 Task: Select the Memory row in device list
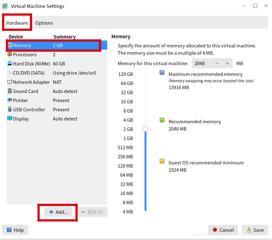(57, 45)
